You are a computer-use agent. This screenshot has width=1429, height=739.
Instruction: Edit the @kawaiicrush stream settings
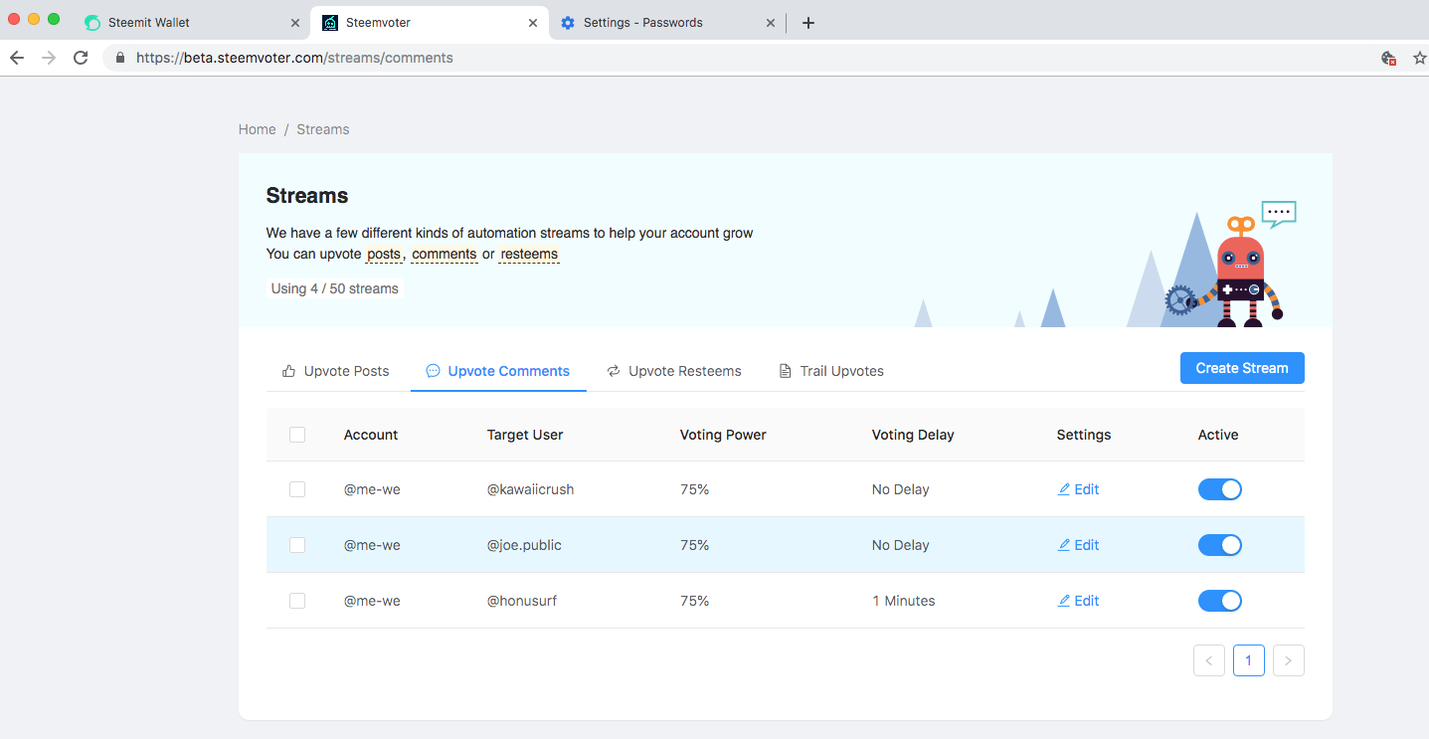coord(1078,489)
